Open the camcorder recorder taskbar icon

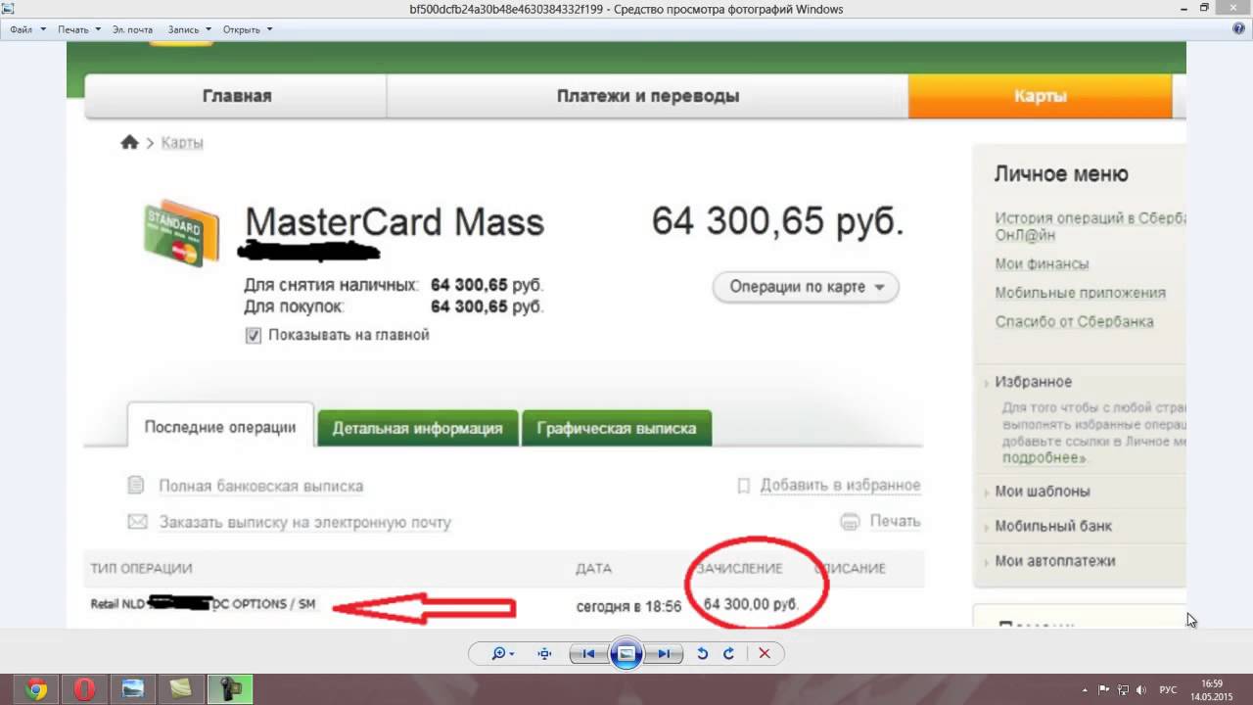[x=229, y=689]
